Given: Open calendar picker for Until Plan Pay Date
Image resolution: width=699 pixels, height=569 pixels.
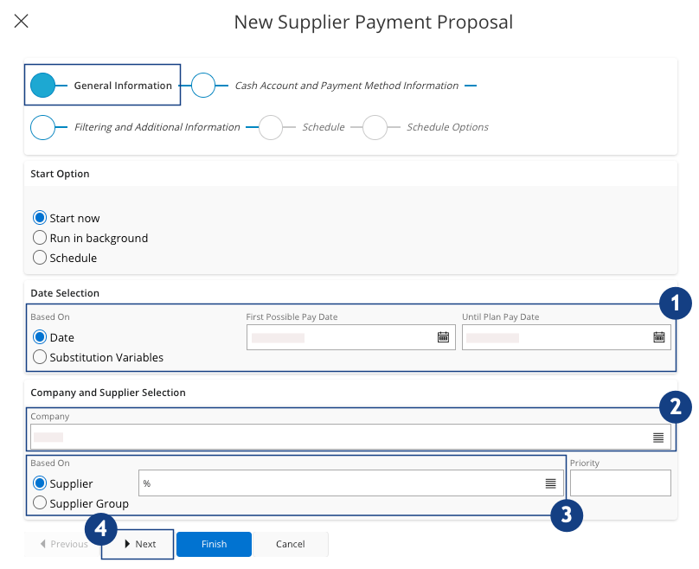Looking at the screenshot, I should [658, 337].
